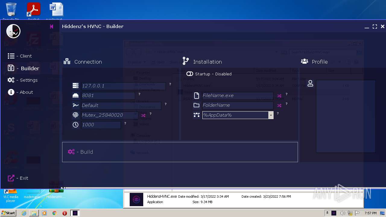Show help for the Default field
This screenshot has width=386, height=217.
(x=166, y=104)
